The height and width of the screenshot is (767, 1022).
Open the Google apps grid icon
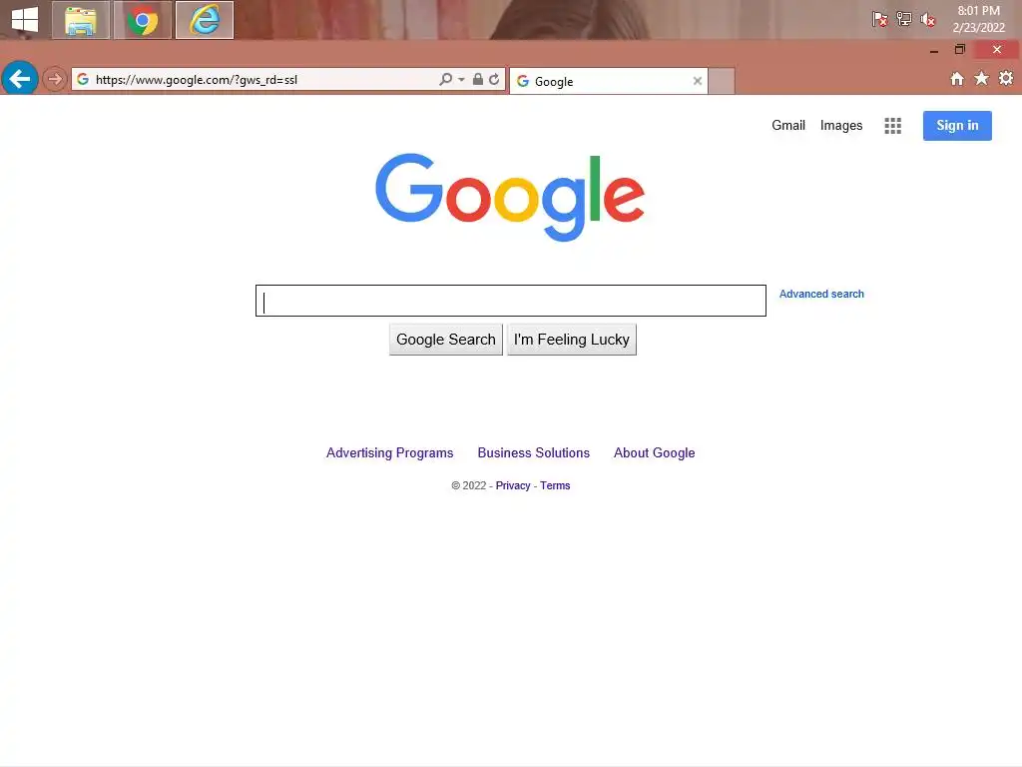coord(893,126)
